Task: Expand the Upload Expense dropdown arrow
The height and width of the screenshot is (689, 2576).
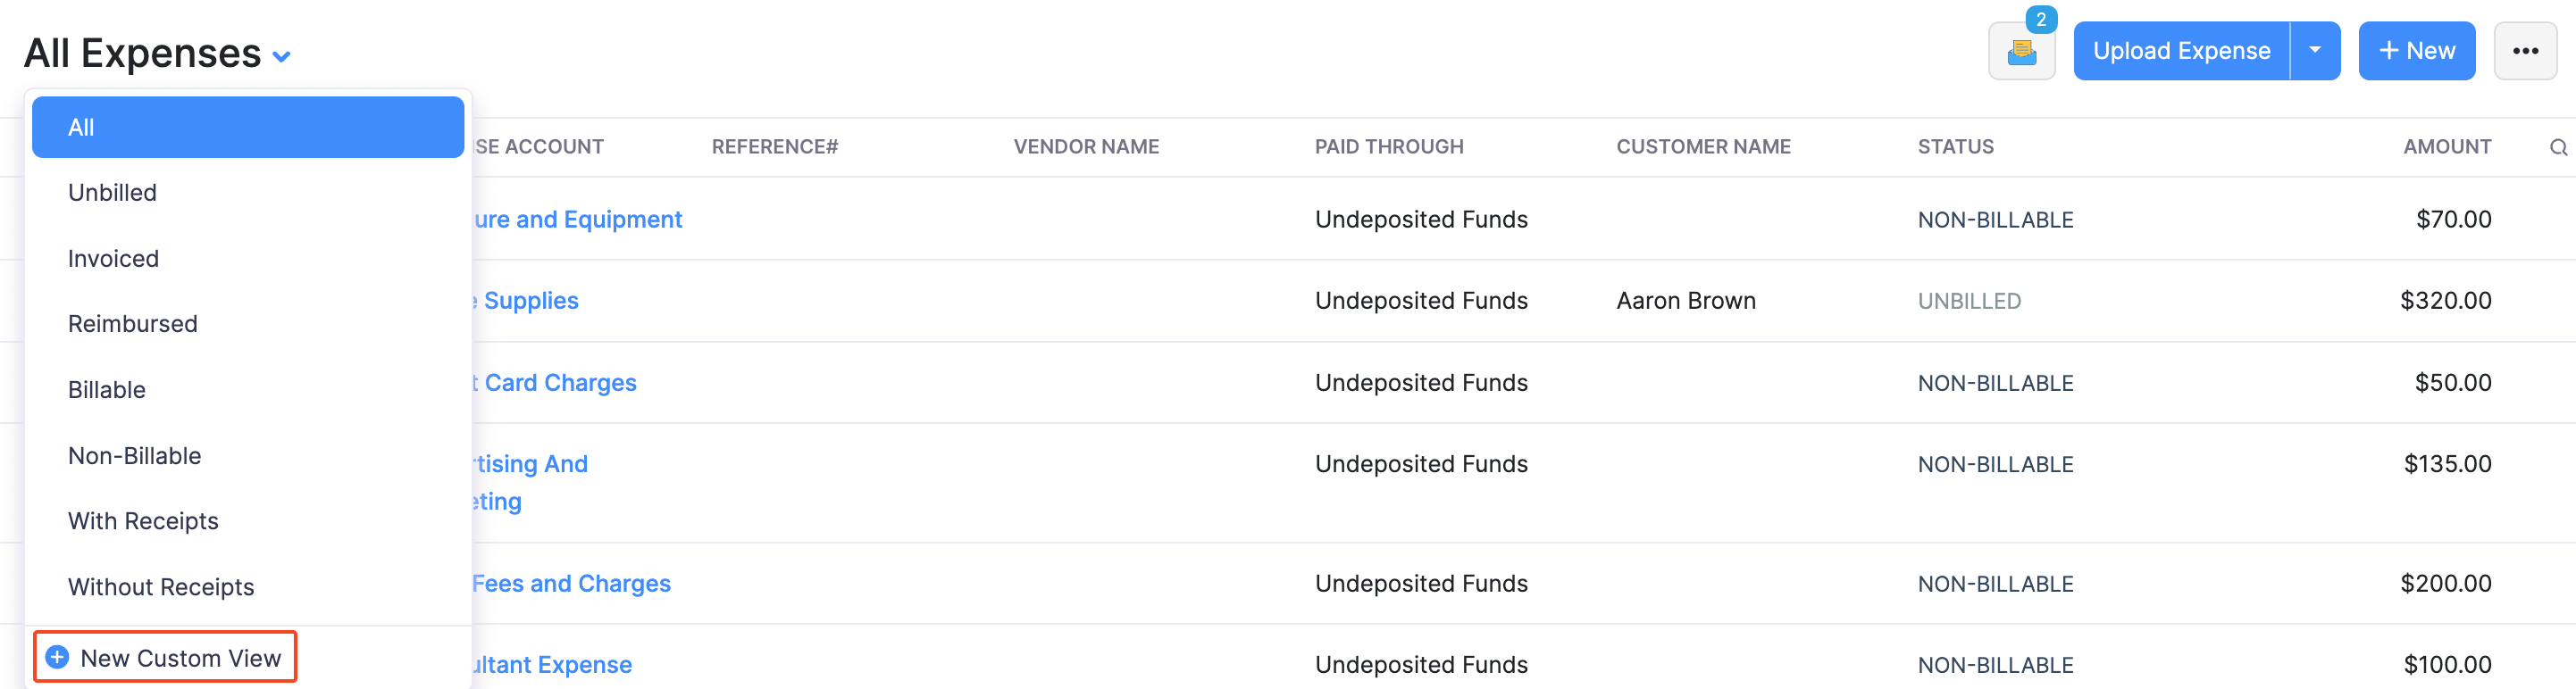Action: [2314, 51]
